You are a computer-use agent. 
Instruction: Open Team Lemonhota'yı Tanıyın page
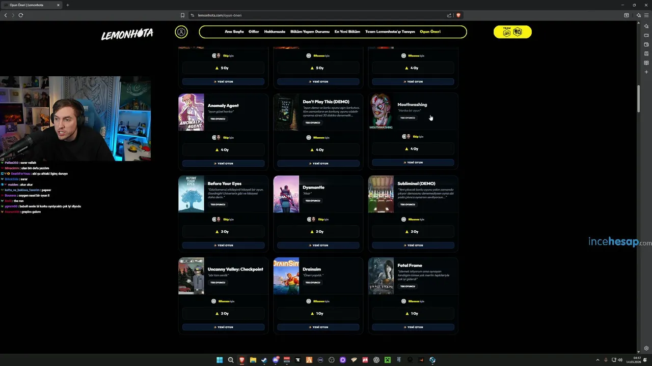390,32
